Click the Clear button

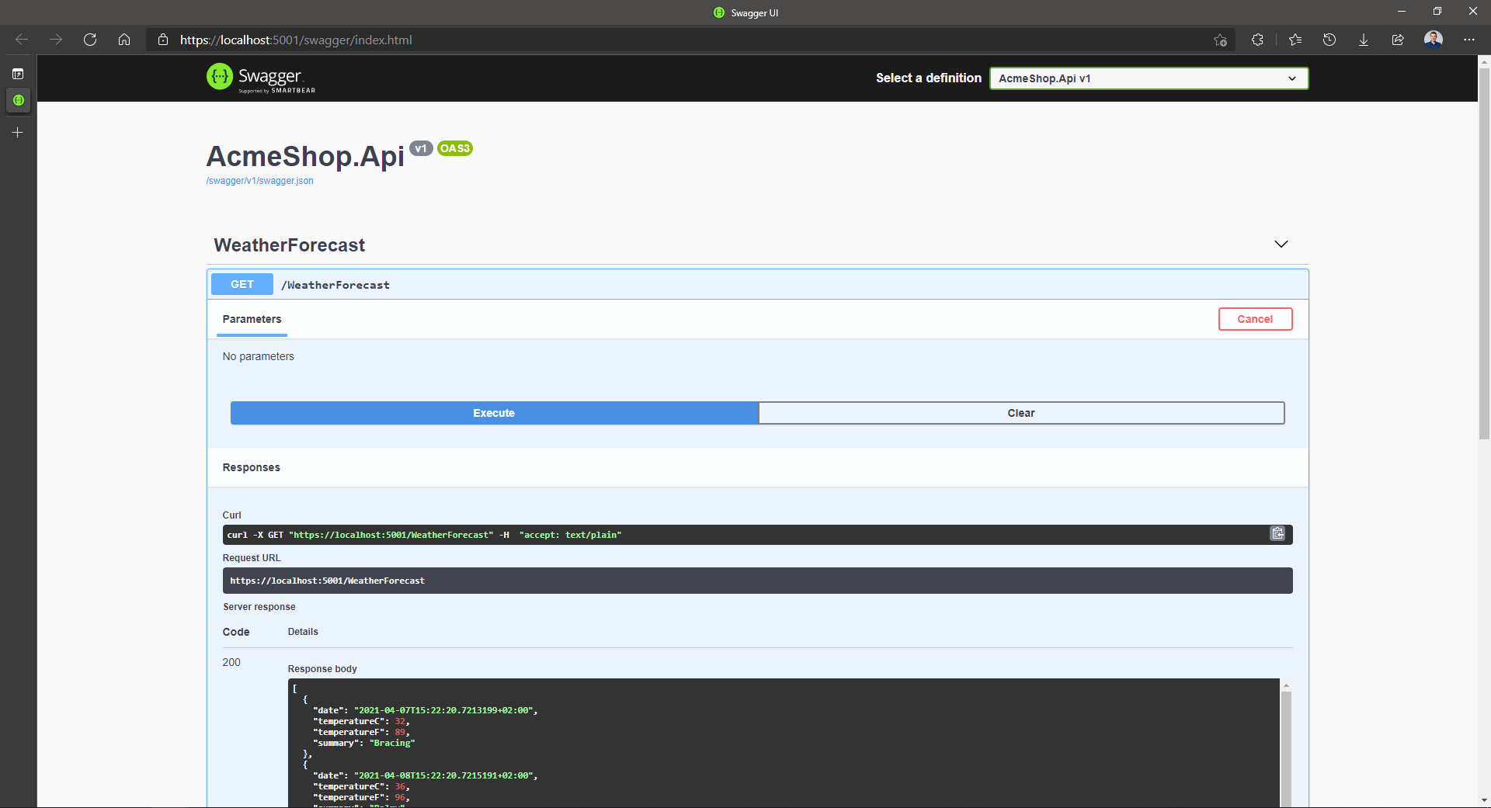[1021, 413]
